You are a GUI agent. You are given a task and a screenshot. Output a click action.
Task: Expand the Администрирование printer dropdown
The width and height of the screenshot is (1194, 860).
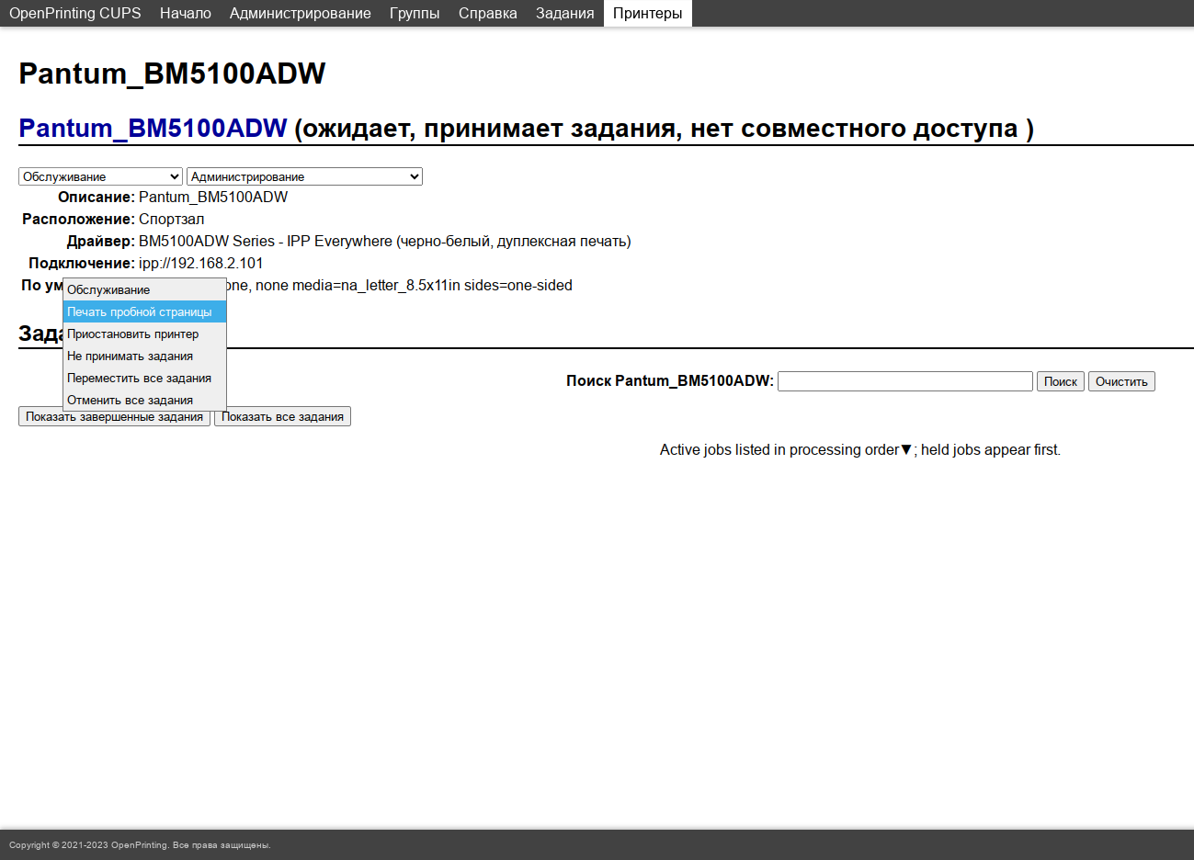pos(303,176)
